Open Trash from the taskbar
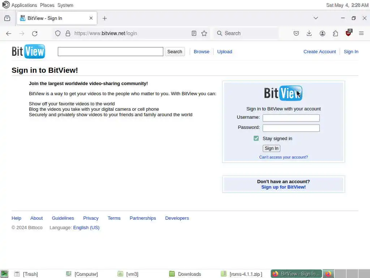This screenshot has height=278, width=370. [x=26, y=274]
